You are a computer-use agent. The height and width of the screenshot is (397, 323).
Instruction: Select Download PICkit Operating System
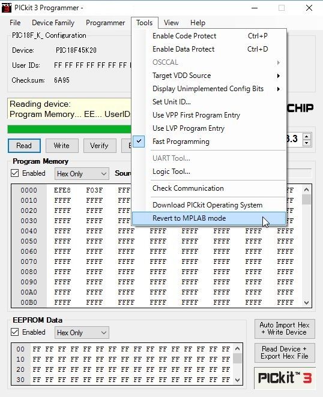[x=209, y=205]
